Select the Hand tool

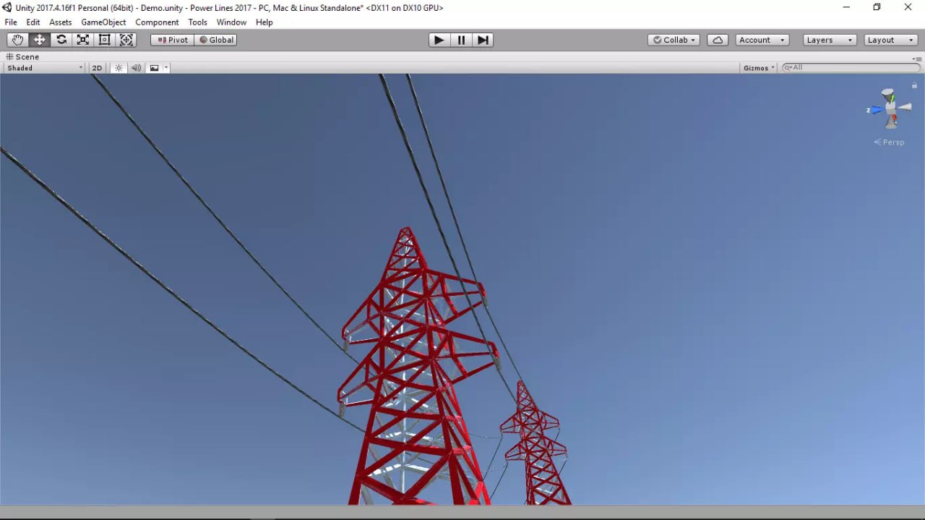pos(17,40)
